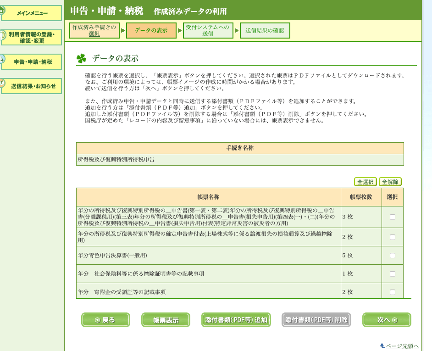Viewport: 432px width, 351px height.
Task: Open 送信結果・お知らせ in sidebar
Action: click(31, 86)
